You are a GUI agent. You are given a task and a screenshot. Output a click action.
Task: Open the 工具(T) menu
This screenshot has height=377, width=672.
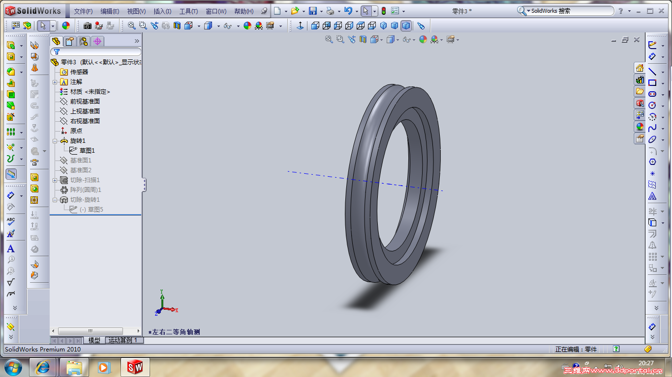[x=188, y=11]
